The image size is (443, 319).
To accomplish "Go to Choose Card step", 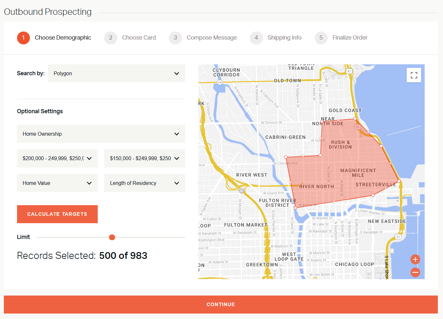I will [139, 38].
